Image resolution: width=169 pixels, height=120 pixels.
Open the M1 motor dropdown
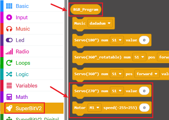[x=94, y=108]
